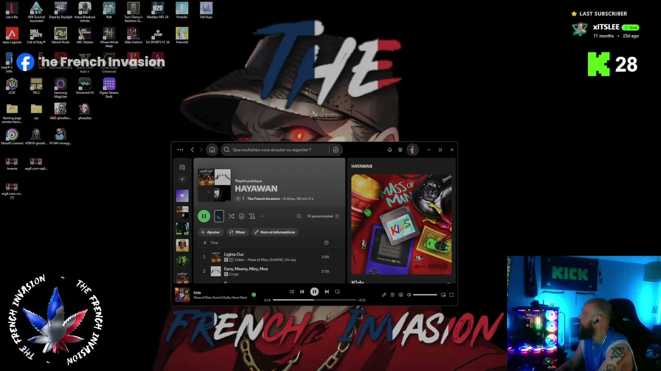Select the Dead by Daylight desktop icon

click(x=60, y=11)
